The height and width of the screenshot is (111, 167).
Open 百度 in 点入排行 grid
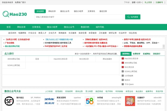(x=37, y=59)
